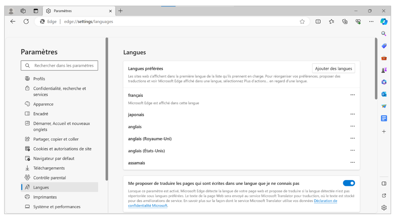Image resolution: width=396 pixels, height=216 pixels.
Task: Open Système et performances section
Action: pyautogui.click(x=59, y=207)
